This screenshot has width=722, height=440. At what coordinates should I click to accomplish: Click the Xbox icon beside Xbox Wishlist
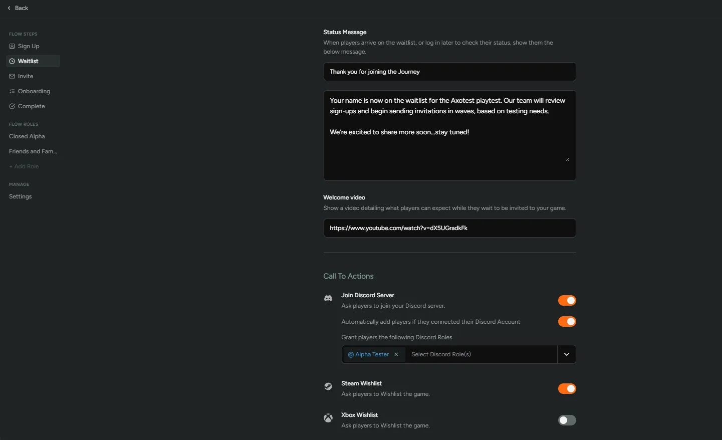pos(328,418)
